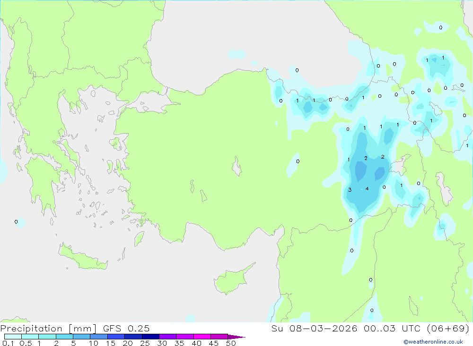Screen dimensions: 473x346
Task: Click the "Su 08-03-2026" date text
Action: pos(315,328)
